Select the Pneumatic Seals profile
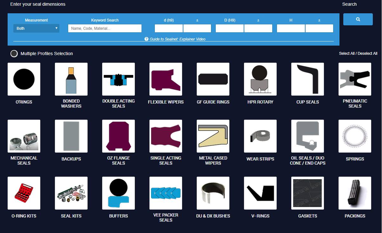This screenshot has width=382, height=233. pos(355,79)
